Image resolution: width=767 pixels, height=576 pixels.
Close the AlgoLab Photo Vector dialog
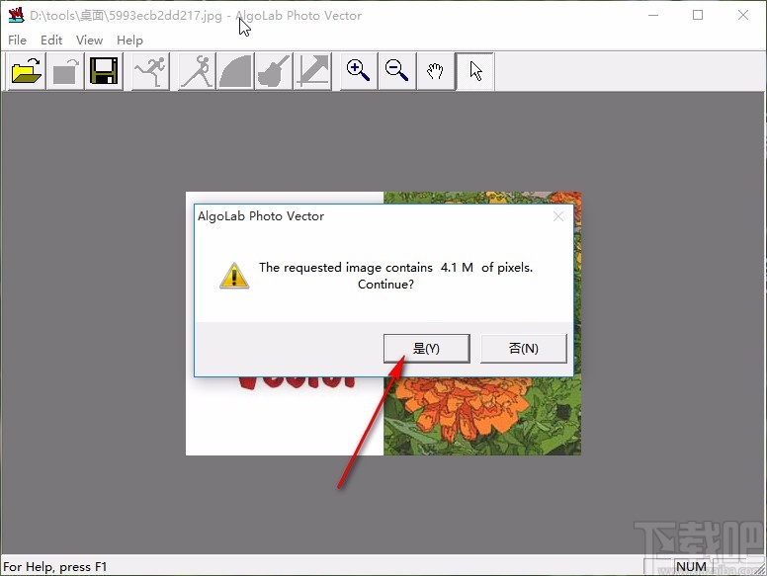tap(558, 216)
